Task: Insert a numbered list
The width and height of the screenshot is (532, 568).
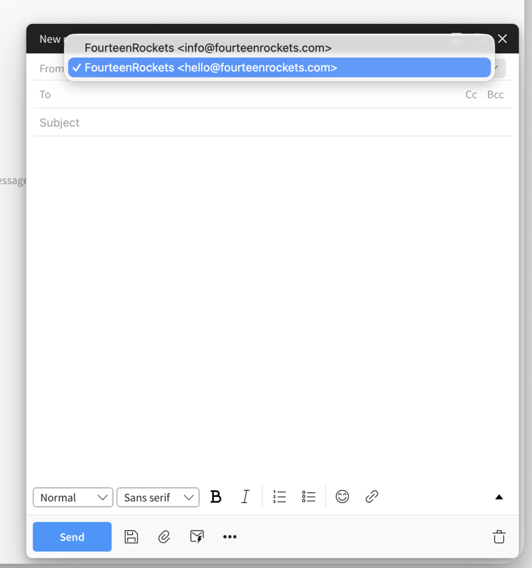Action: 279,496
